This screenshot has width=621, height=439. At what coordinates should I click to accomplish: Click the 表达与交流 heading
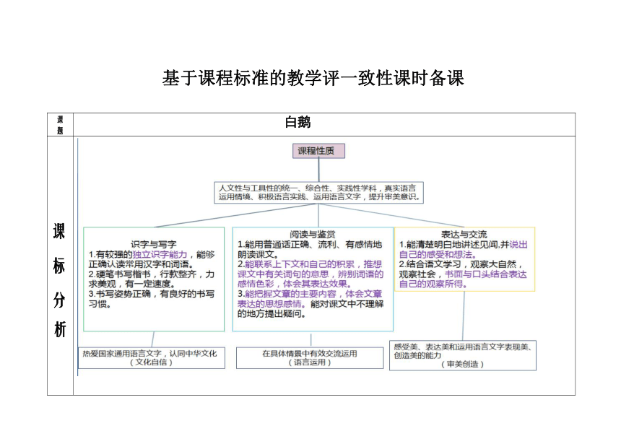pyautogui.click(x=464, y=235)
